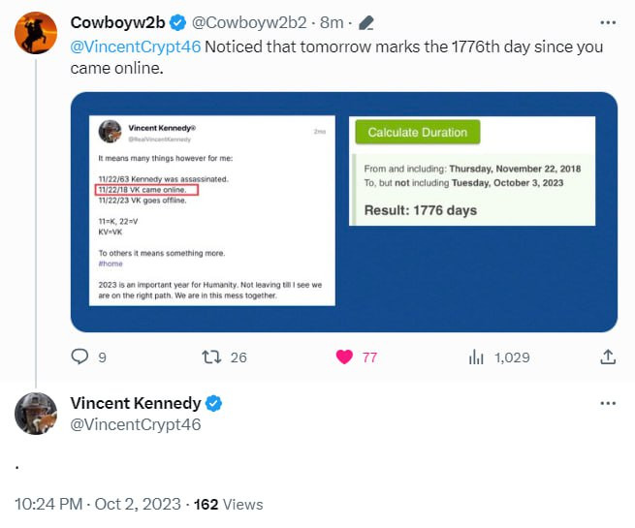Image resolution: width=635 pixels, height=528 pixels.
Task: Click the share upload icon
Action: click(608, 357)
